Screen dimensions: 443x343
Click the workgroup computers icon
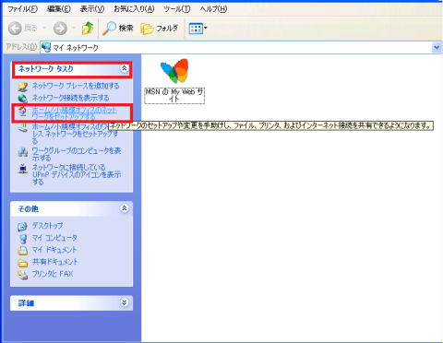pos(23,152)
